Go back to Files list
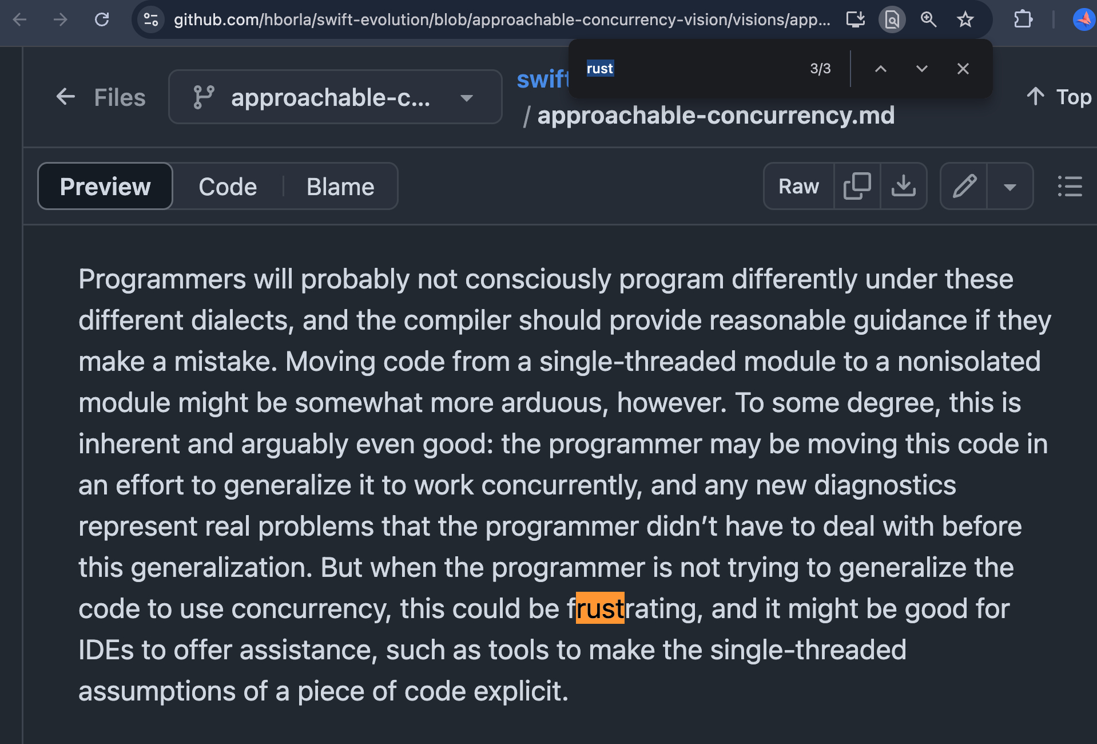This screenshot has height=744, width=1097. (101, 97)
